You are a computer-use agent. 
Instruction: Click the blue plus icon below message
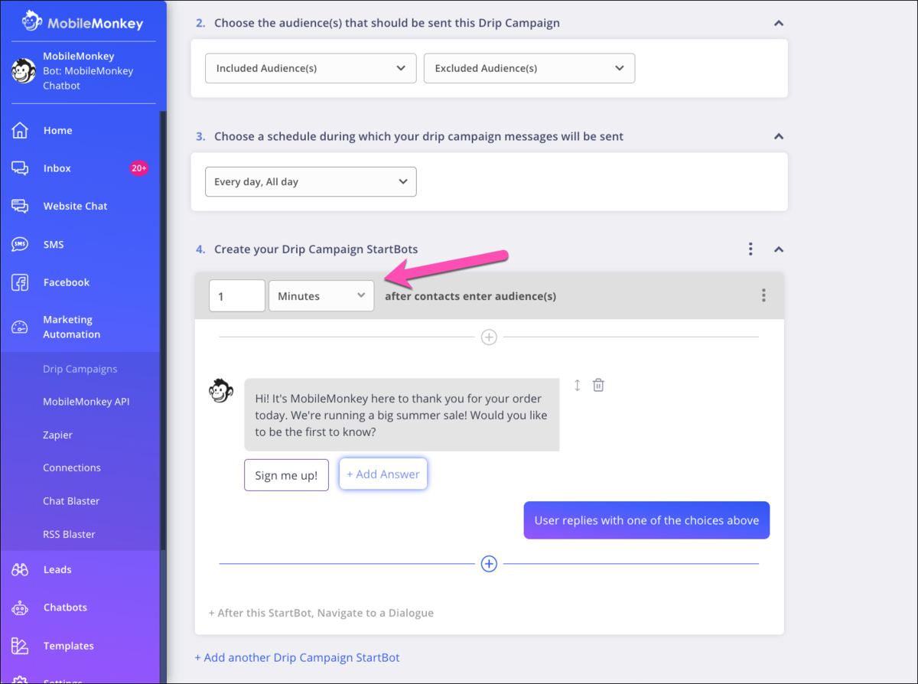point(489,564)
